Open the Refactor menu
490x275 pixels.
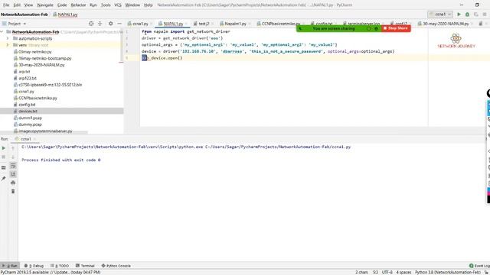pyautogui.click(x=78, y=5)
